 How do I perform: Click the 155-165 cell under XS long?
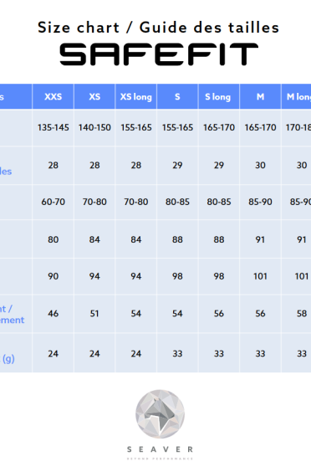pos(136,127)
